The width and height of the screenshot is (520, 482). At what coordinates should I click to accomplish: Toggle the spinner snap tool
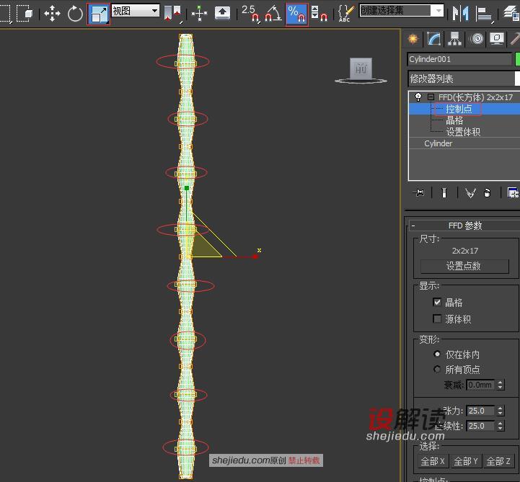319,14
